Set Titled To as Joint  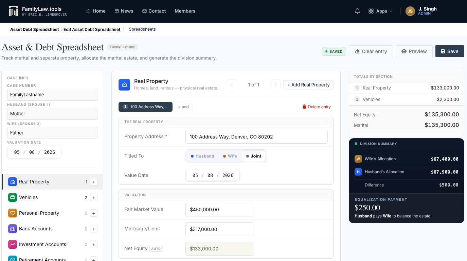coord(254,156)
